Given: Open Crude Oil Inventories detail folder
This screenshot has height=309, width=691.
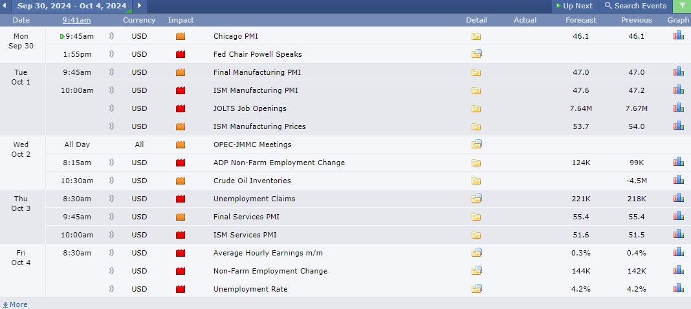Looking at the screenshot, I should pyautogui.click(x=476, y=181).
